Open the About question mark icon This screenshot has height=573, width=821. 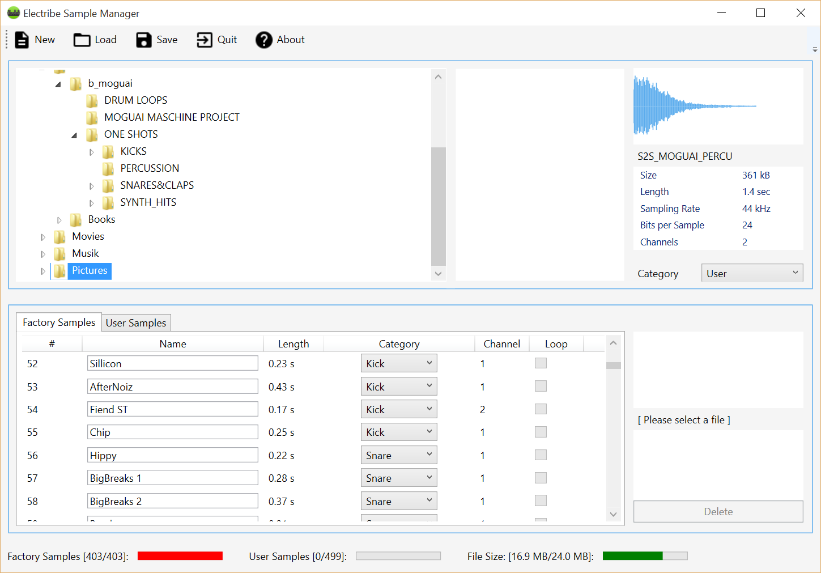[x=264, y=40]
